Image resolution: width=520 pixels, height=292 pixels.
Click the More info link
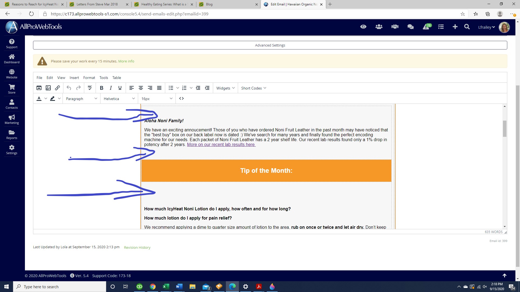pos(126,61)
